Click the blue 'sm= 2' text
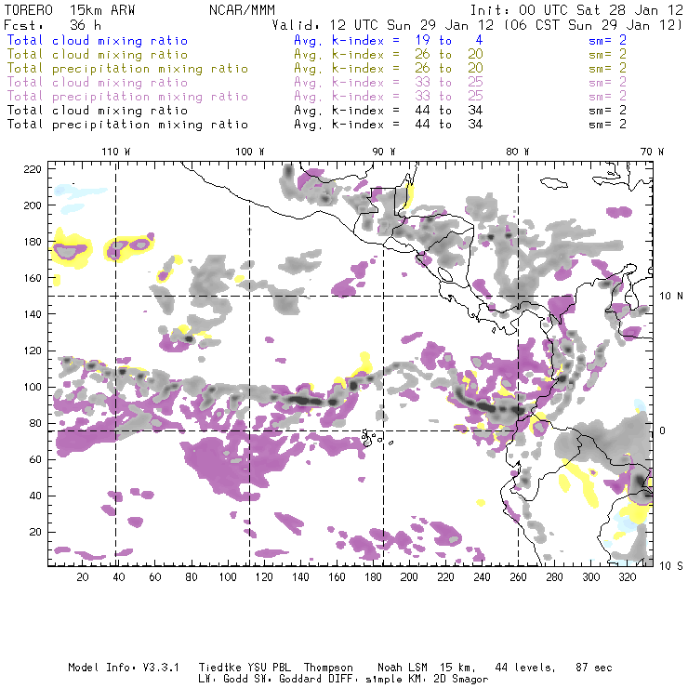The width and height of the screenshot is (688, 688). (607, 40)
